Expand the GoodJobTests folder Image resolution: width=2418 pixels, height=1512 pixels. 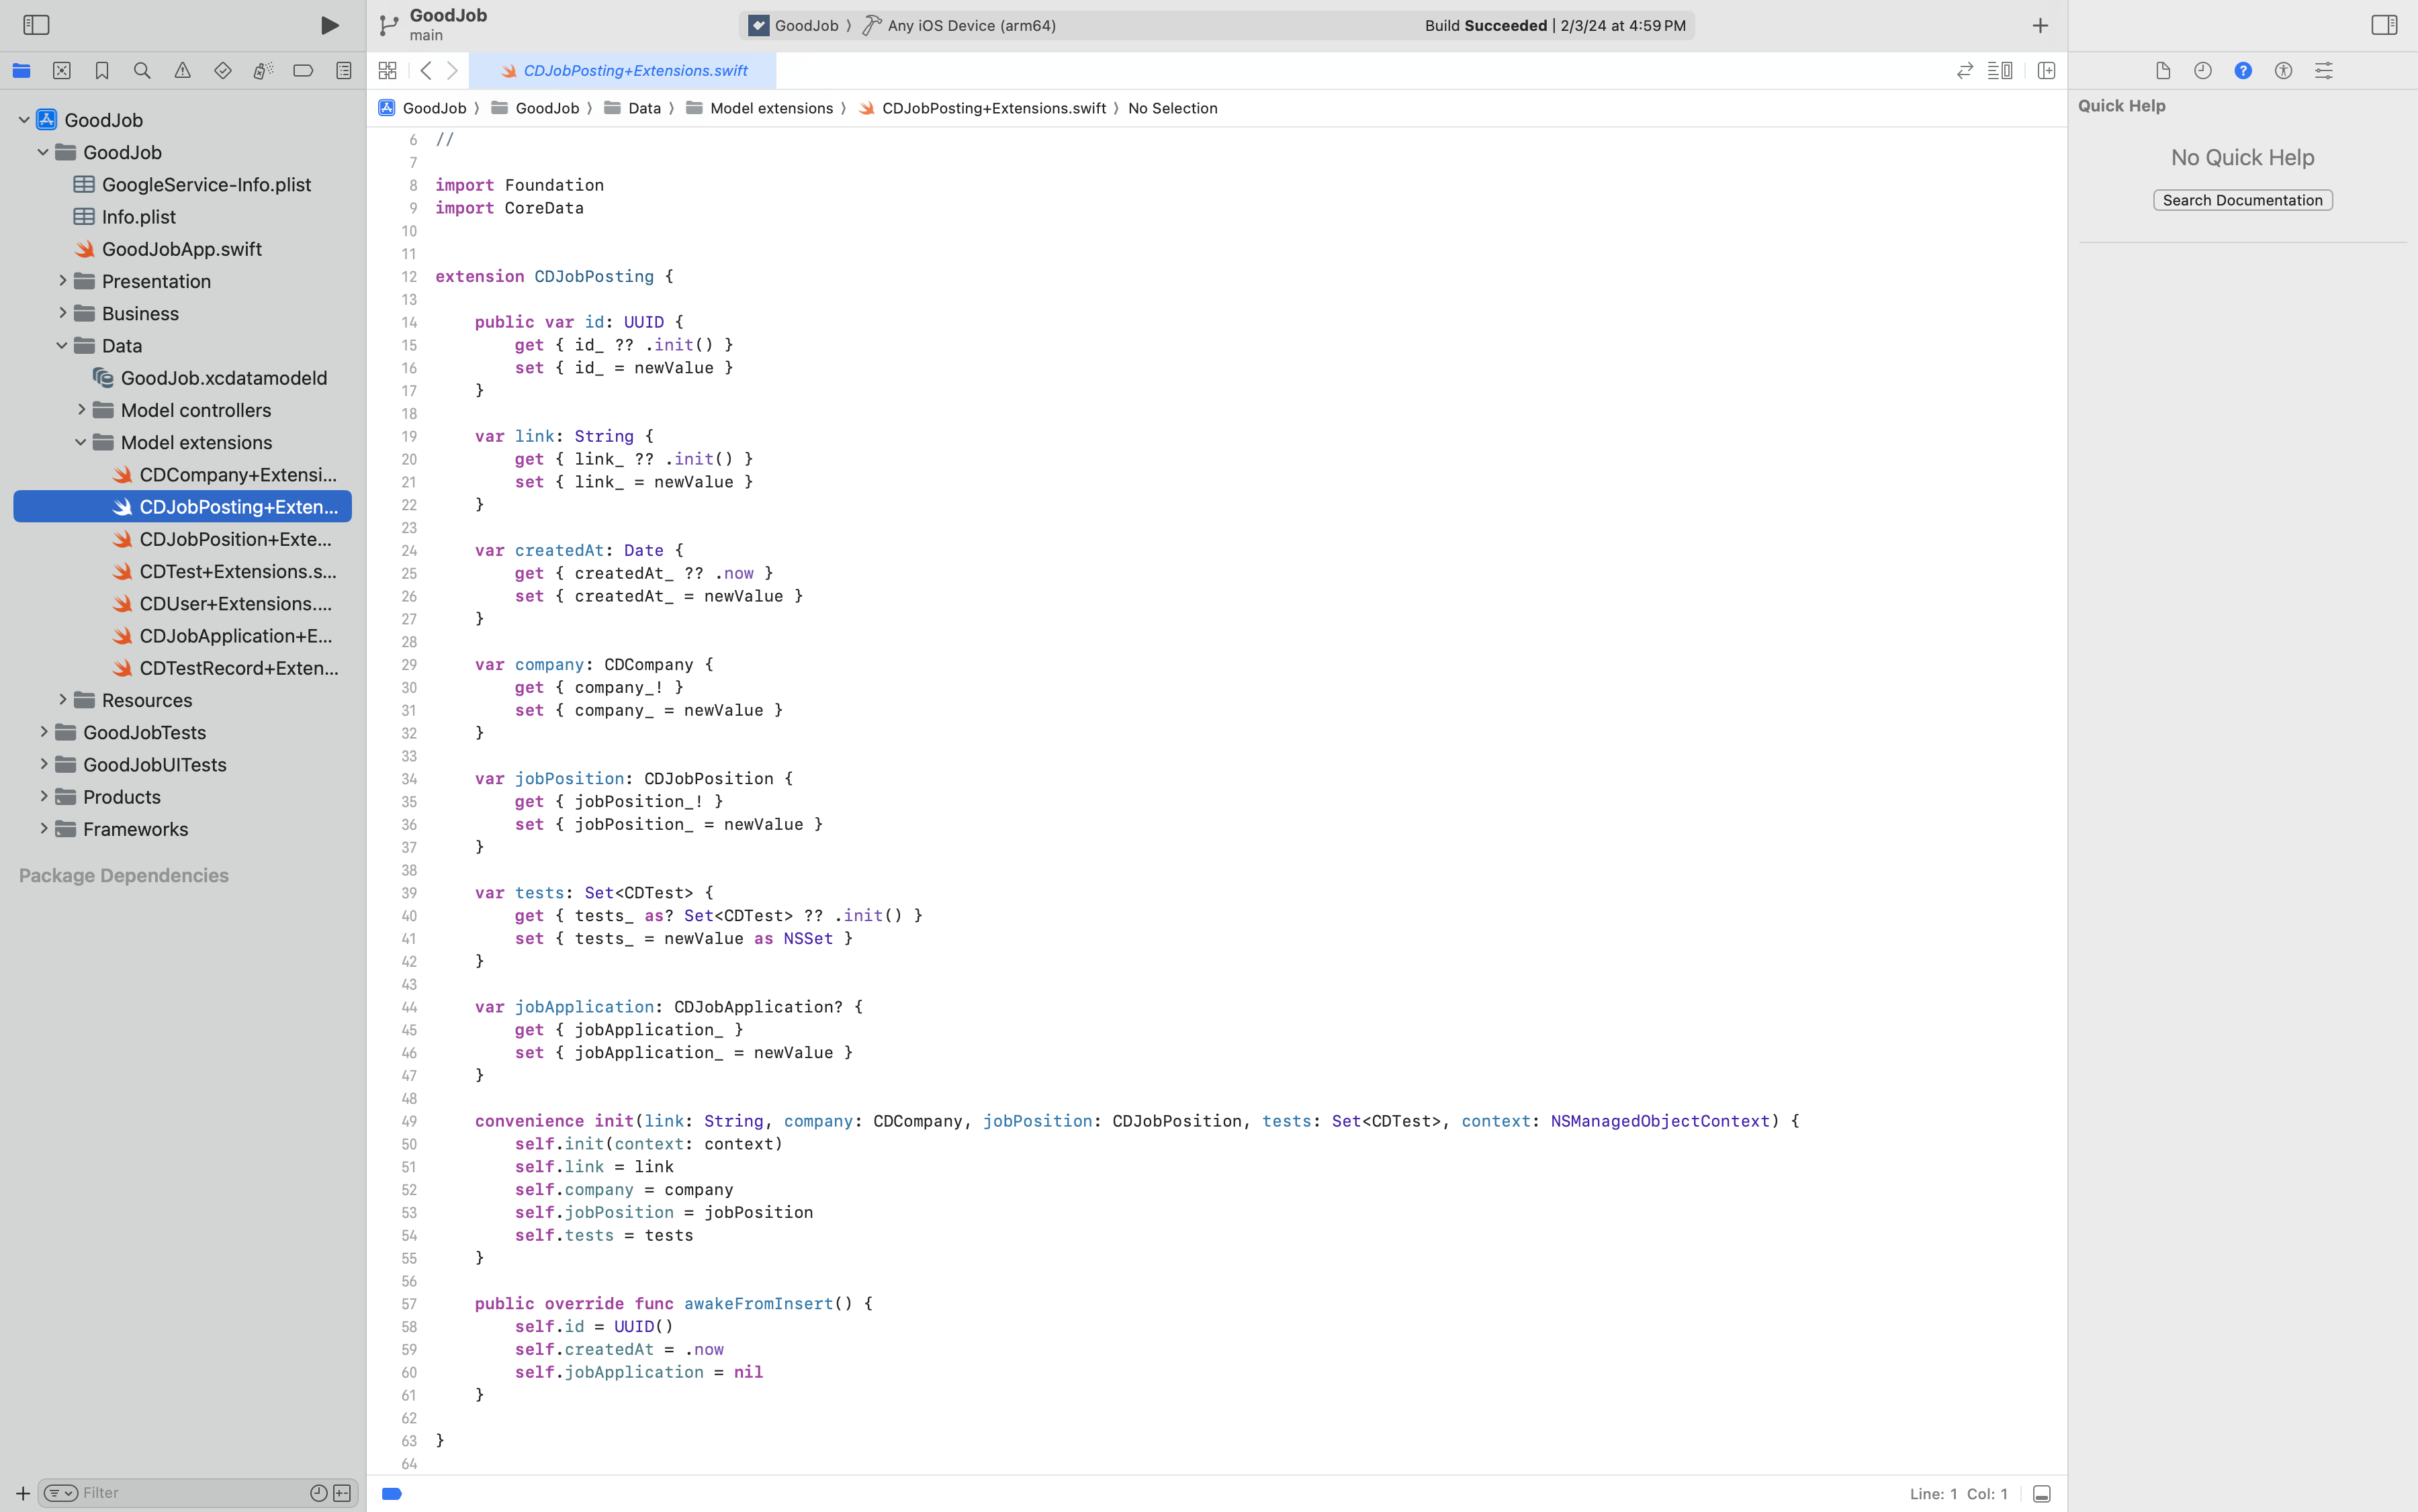(44, 732)
